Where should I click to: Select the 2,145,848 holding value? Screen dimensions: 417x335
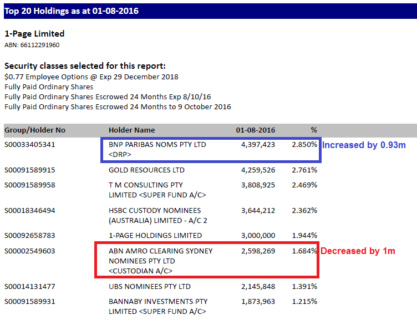pyautogui.click(x=258, y=287)
